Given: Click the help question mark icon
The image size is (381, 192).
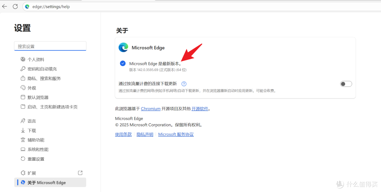Looking at the screenshot, I should tap(184, 84).
